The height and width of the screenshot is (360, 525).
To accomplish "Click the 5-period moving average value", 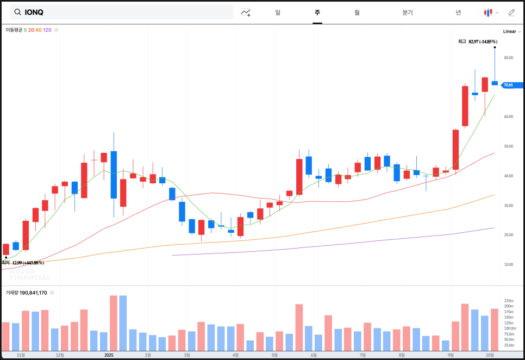I will [x=25, y=30].
